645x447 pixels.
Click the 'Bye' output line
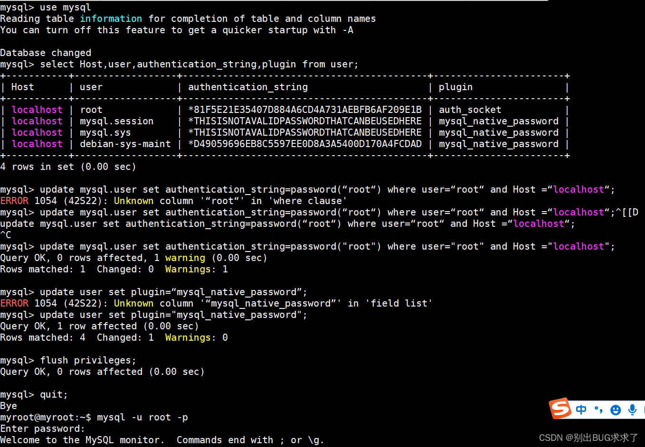pos(9,406)
